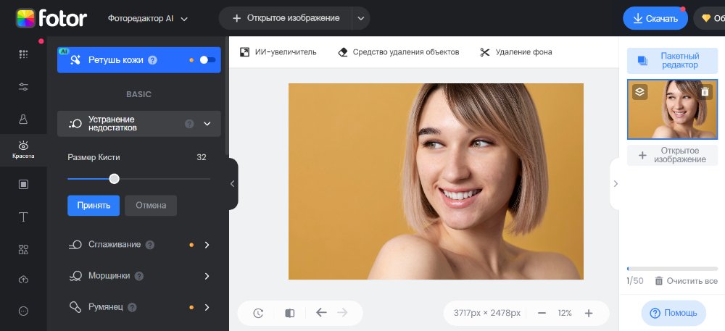Open the Elements shapes icon

(x=24, y=250)
